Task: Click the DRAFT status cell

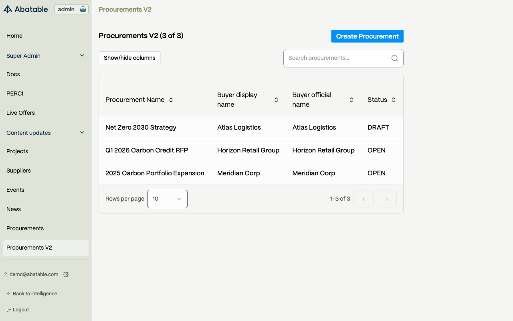Action: (x=378, y=128)
